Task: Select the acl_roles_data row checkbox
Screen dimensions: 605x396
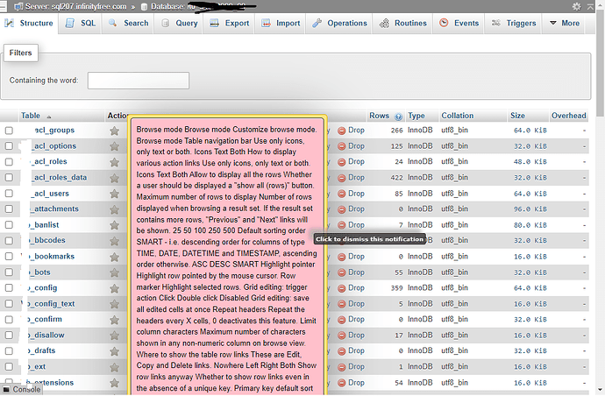Action: pos(10,178)
